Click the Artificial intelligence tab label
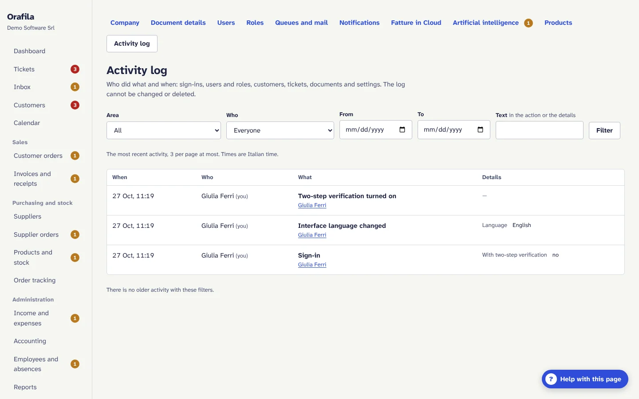The height and width of the screenshot is (399, 639). click(485, 23)
